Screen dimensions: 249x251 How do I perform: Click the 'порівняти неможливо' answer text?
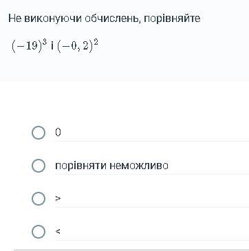111,166
